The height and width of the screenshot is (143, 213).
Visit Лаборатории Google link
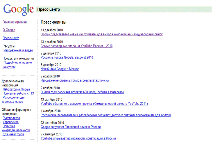(16, 89)
